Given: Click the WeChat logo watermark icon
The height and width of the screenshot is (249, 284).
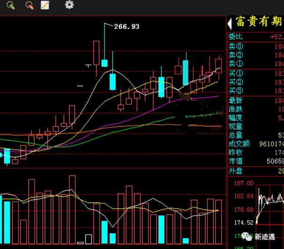Looking at the screenshot, I should pos(247,236).
